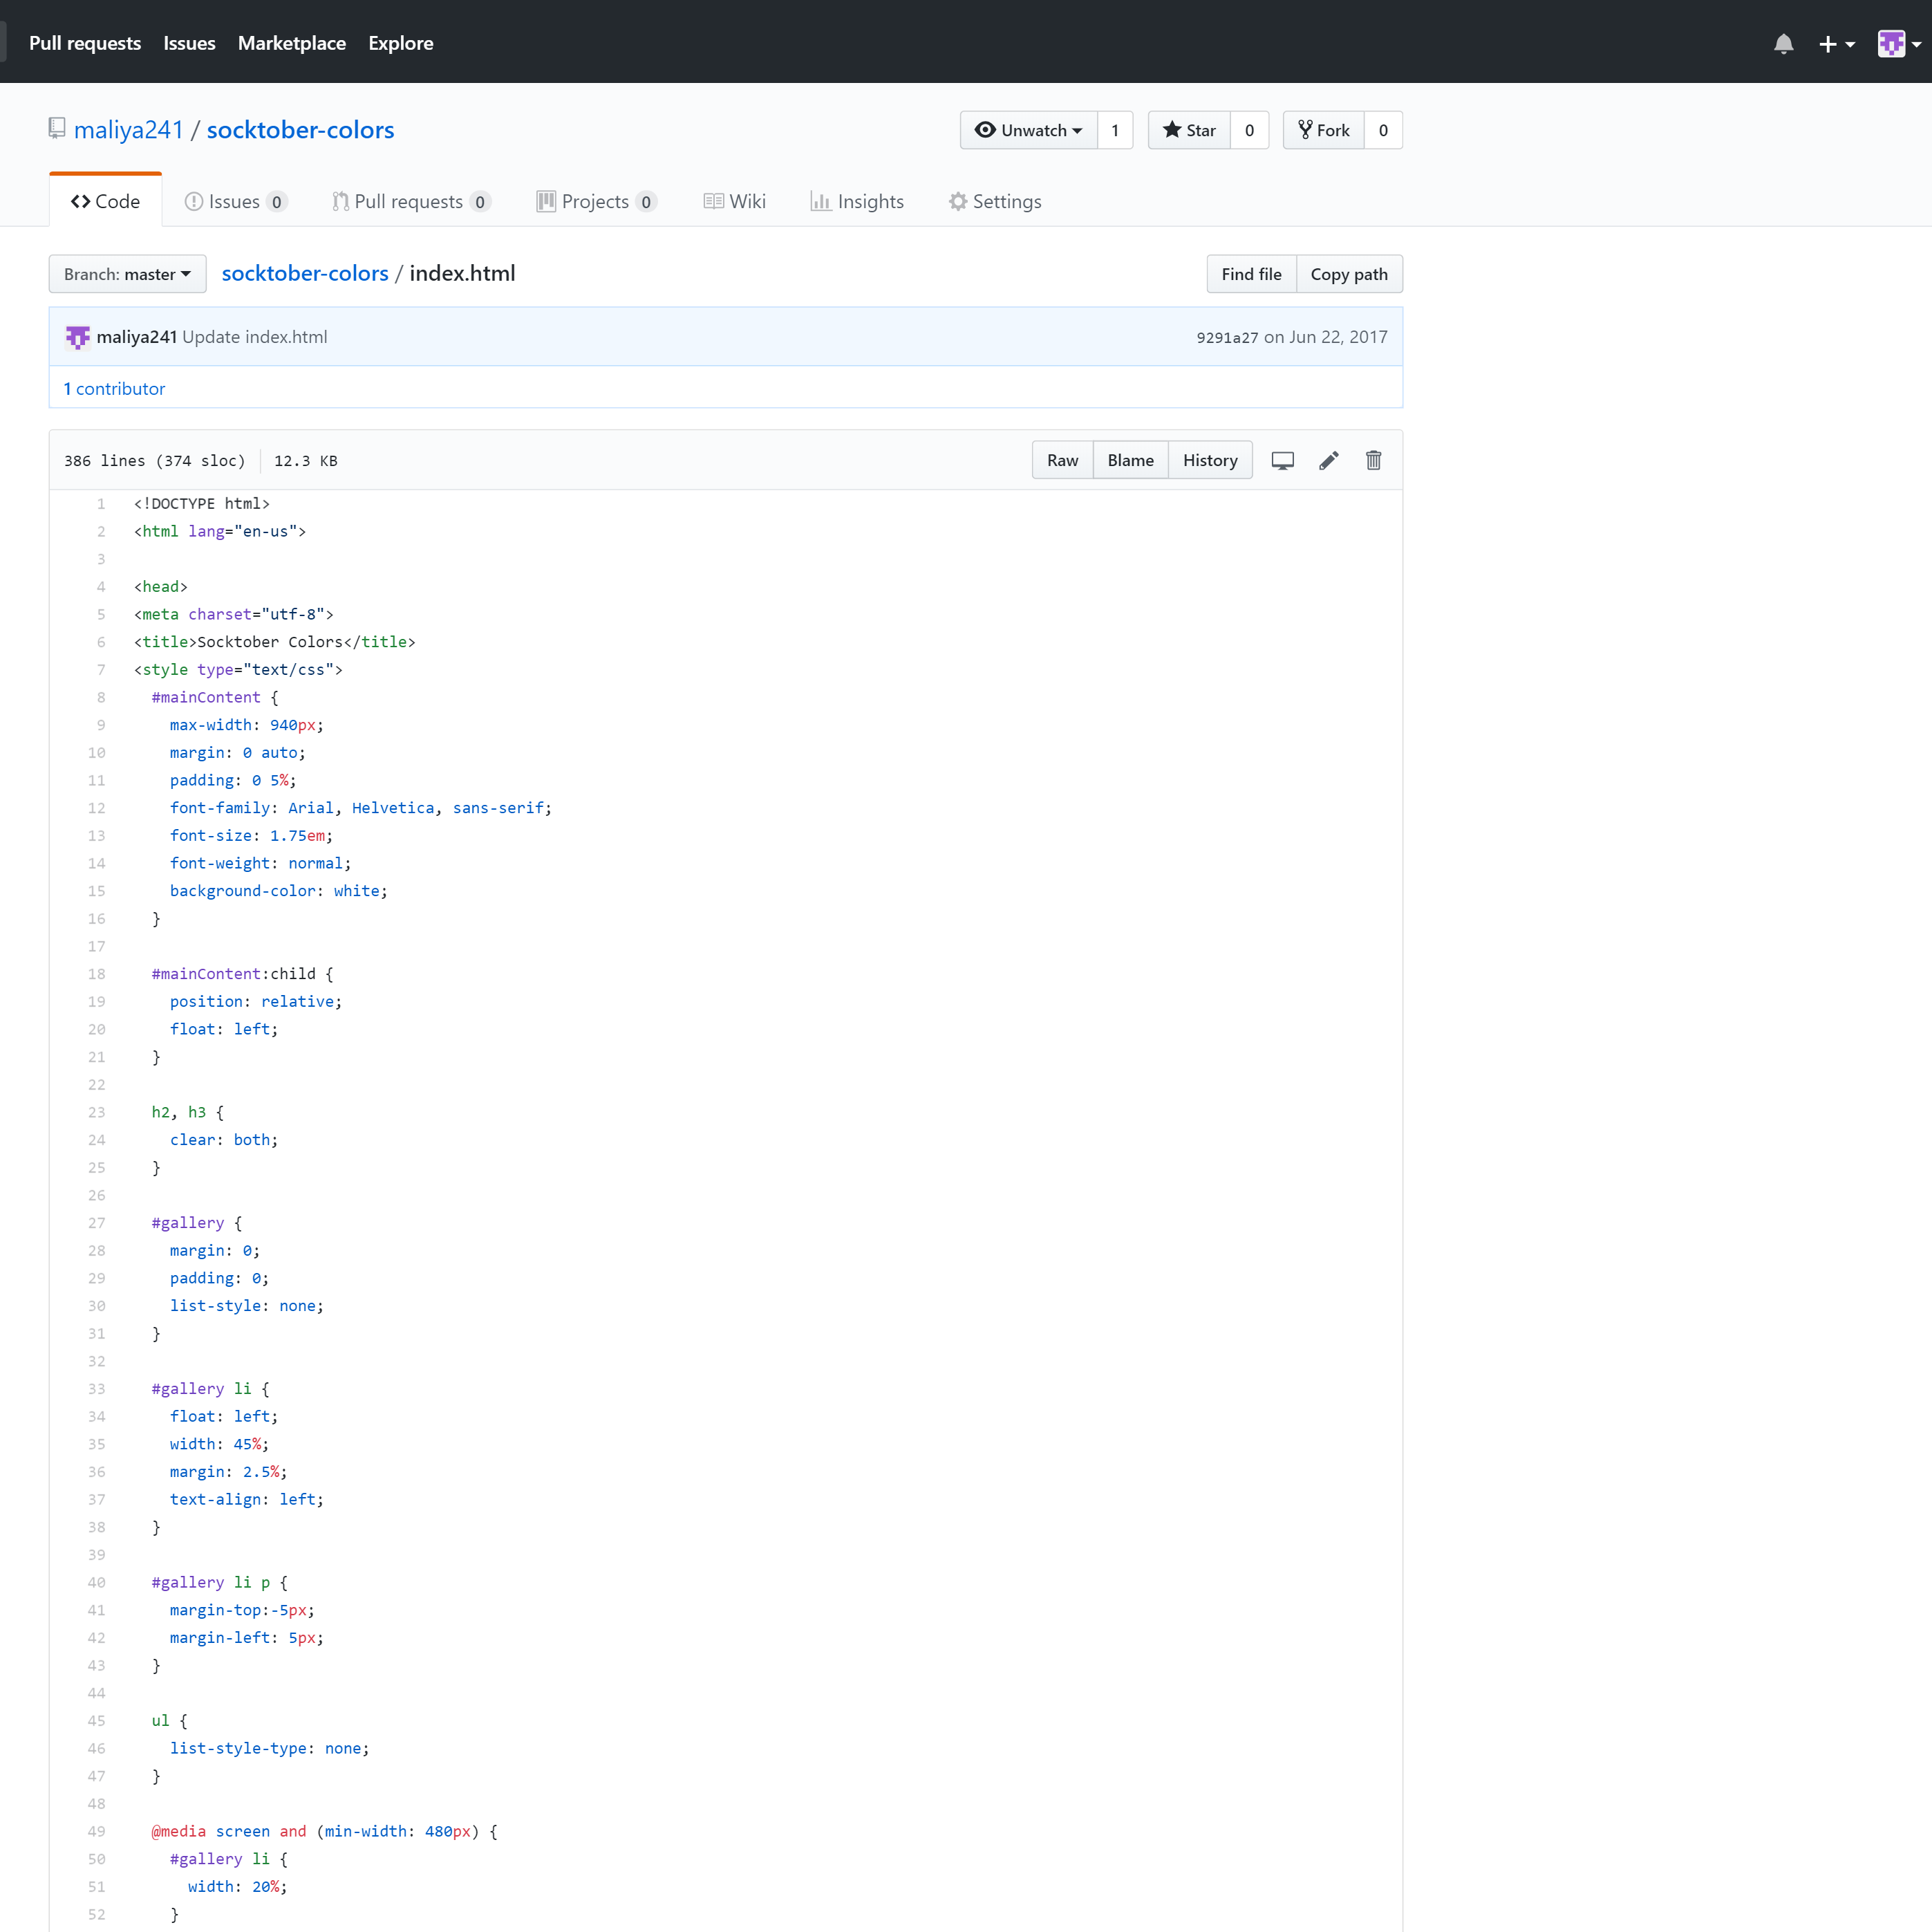Click the desktop open-in-app icon

click(x=1282, y=461)
